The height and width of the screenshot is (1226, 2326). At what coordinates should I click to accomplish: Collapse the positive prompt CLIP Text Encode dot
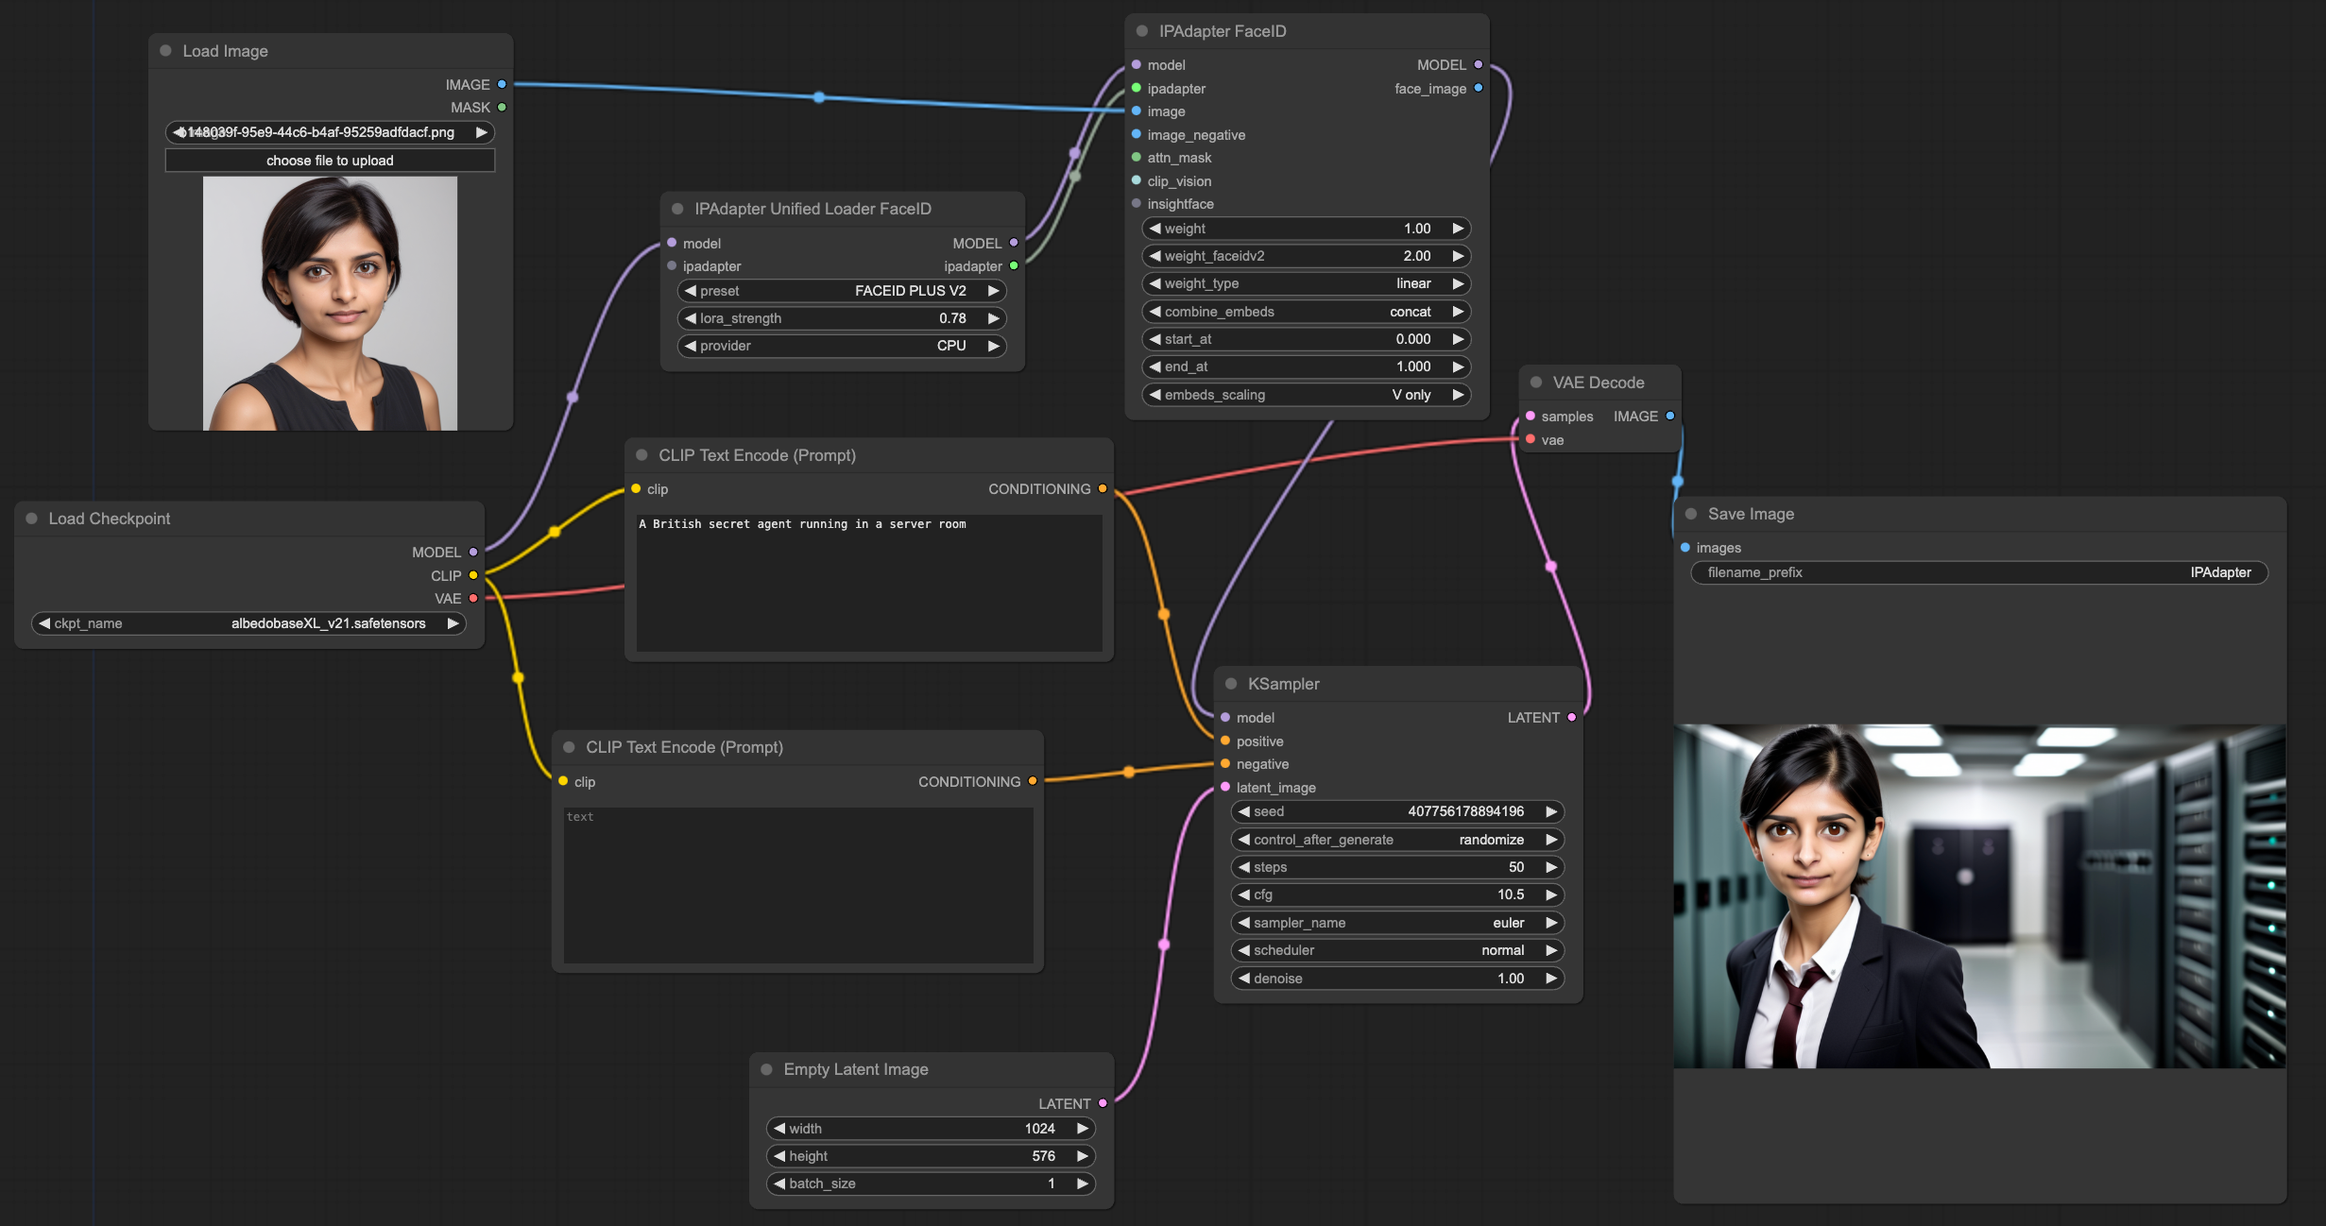click(x=642, y=455)
